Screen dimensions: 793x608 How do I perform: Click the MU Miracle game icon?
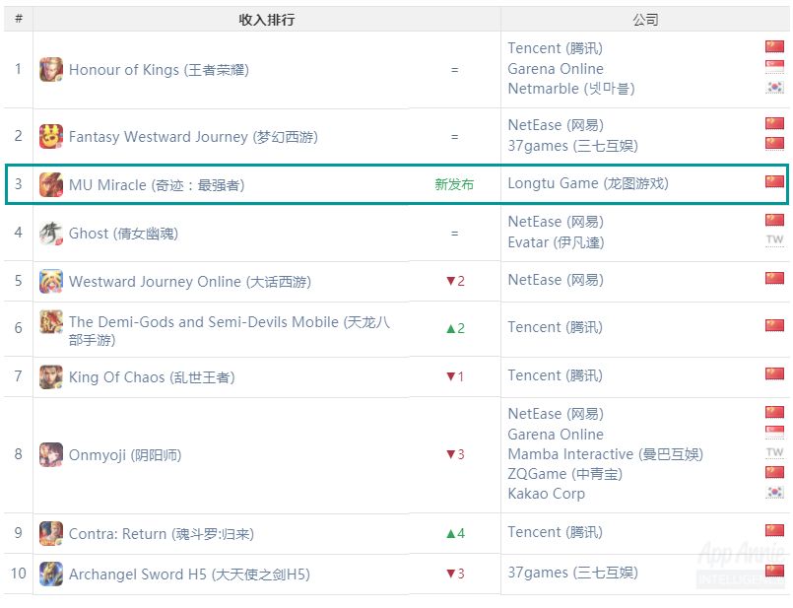[50, 184]
